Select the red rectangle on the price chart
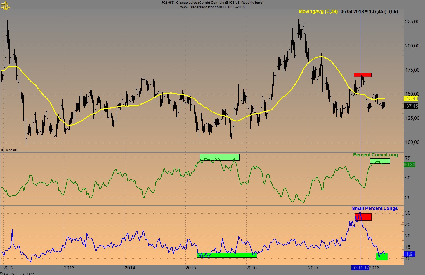This screenshot has height=275, width=425. point(362,75)
